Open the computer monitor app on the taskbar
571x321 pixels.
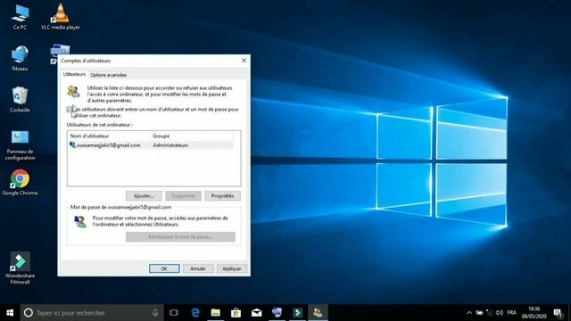click(277, 313)
